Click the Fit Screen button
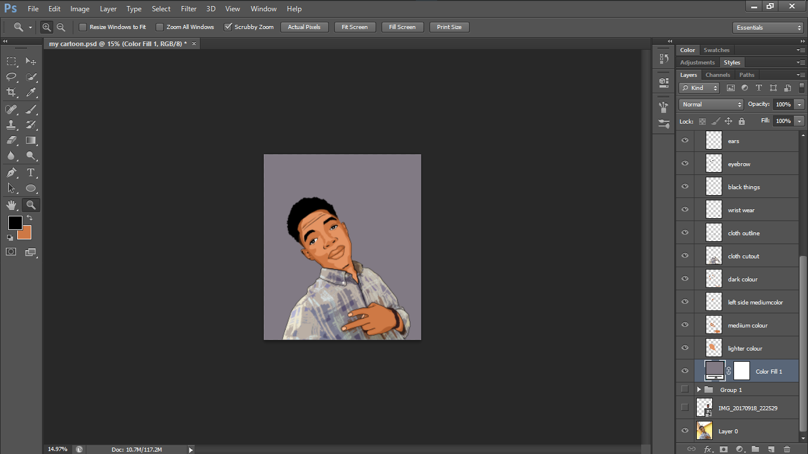 (355, 27)
